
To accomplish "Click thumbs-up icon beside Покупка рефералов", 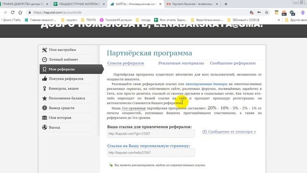I will pos(45,79).
